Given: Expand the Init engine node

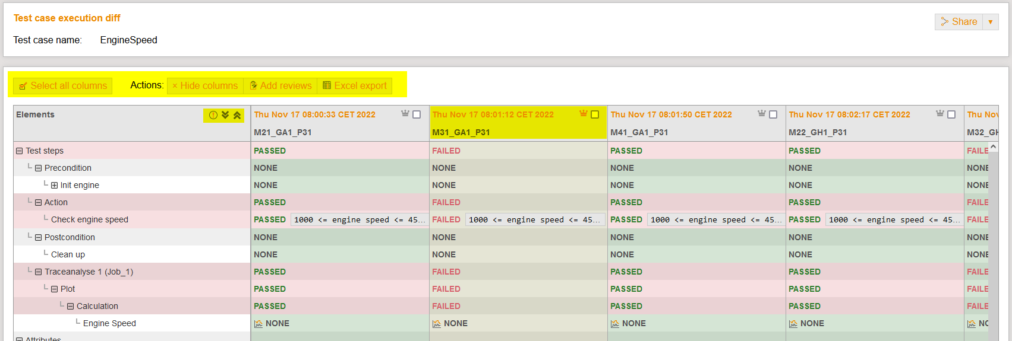Looking at the screenshot, I should pos(55,186).
